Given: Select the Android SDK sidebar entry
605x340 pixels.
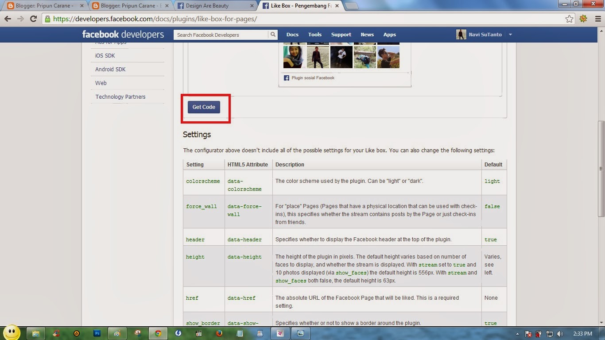Looking at the screenshot, I should pos(110,69).
